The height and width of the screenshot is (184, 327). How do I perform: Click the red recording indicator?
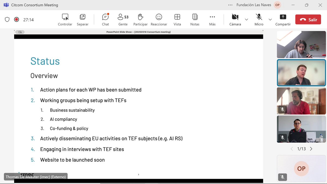pyautogui.click(x=16, y=20)
